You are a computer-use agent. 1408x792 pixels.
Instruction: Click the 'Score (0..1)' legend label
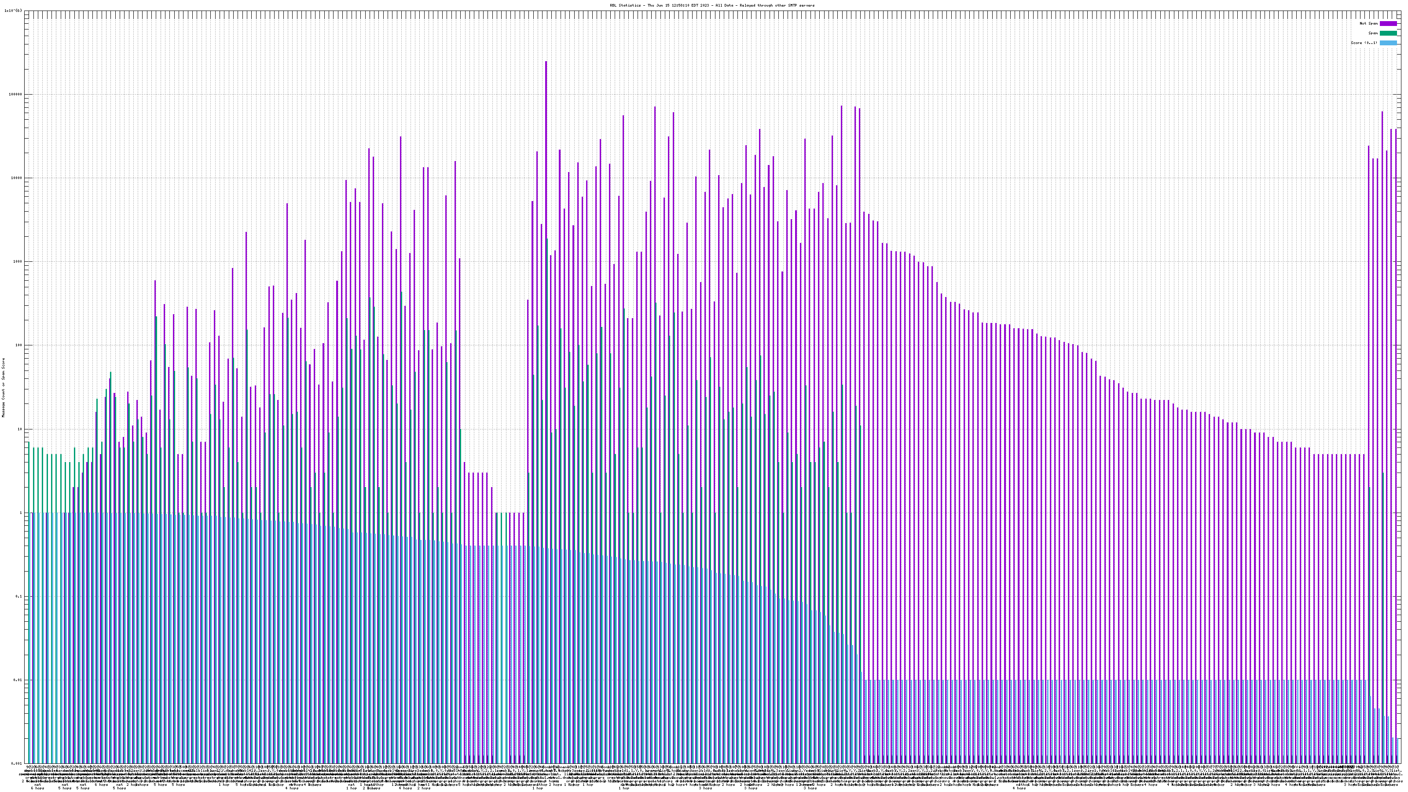[x=1364, y=43]
